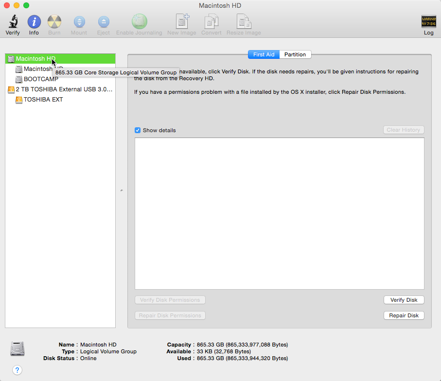
Task: Click the Disk Status value Online
Action: pyautogui.click(x=88, y=358)
